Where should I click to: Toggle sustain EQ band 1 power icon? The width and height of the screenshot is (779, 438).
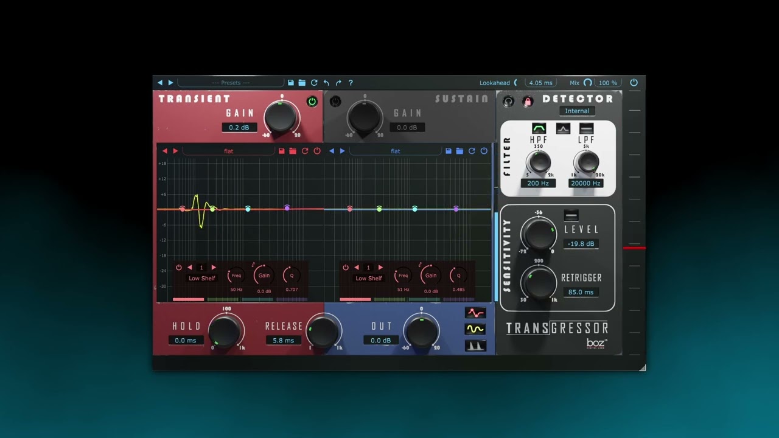pyautogui.click(x=346, y=268)
